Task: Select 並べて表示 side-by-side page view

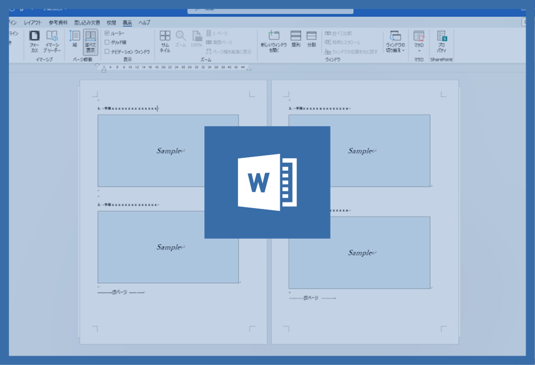Action: point(91,37)
